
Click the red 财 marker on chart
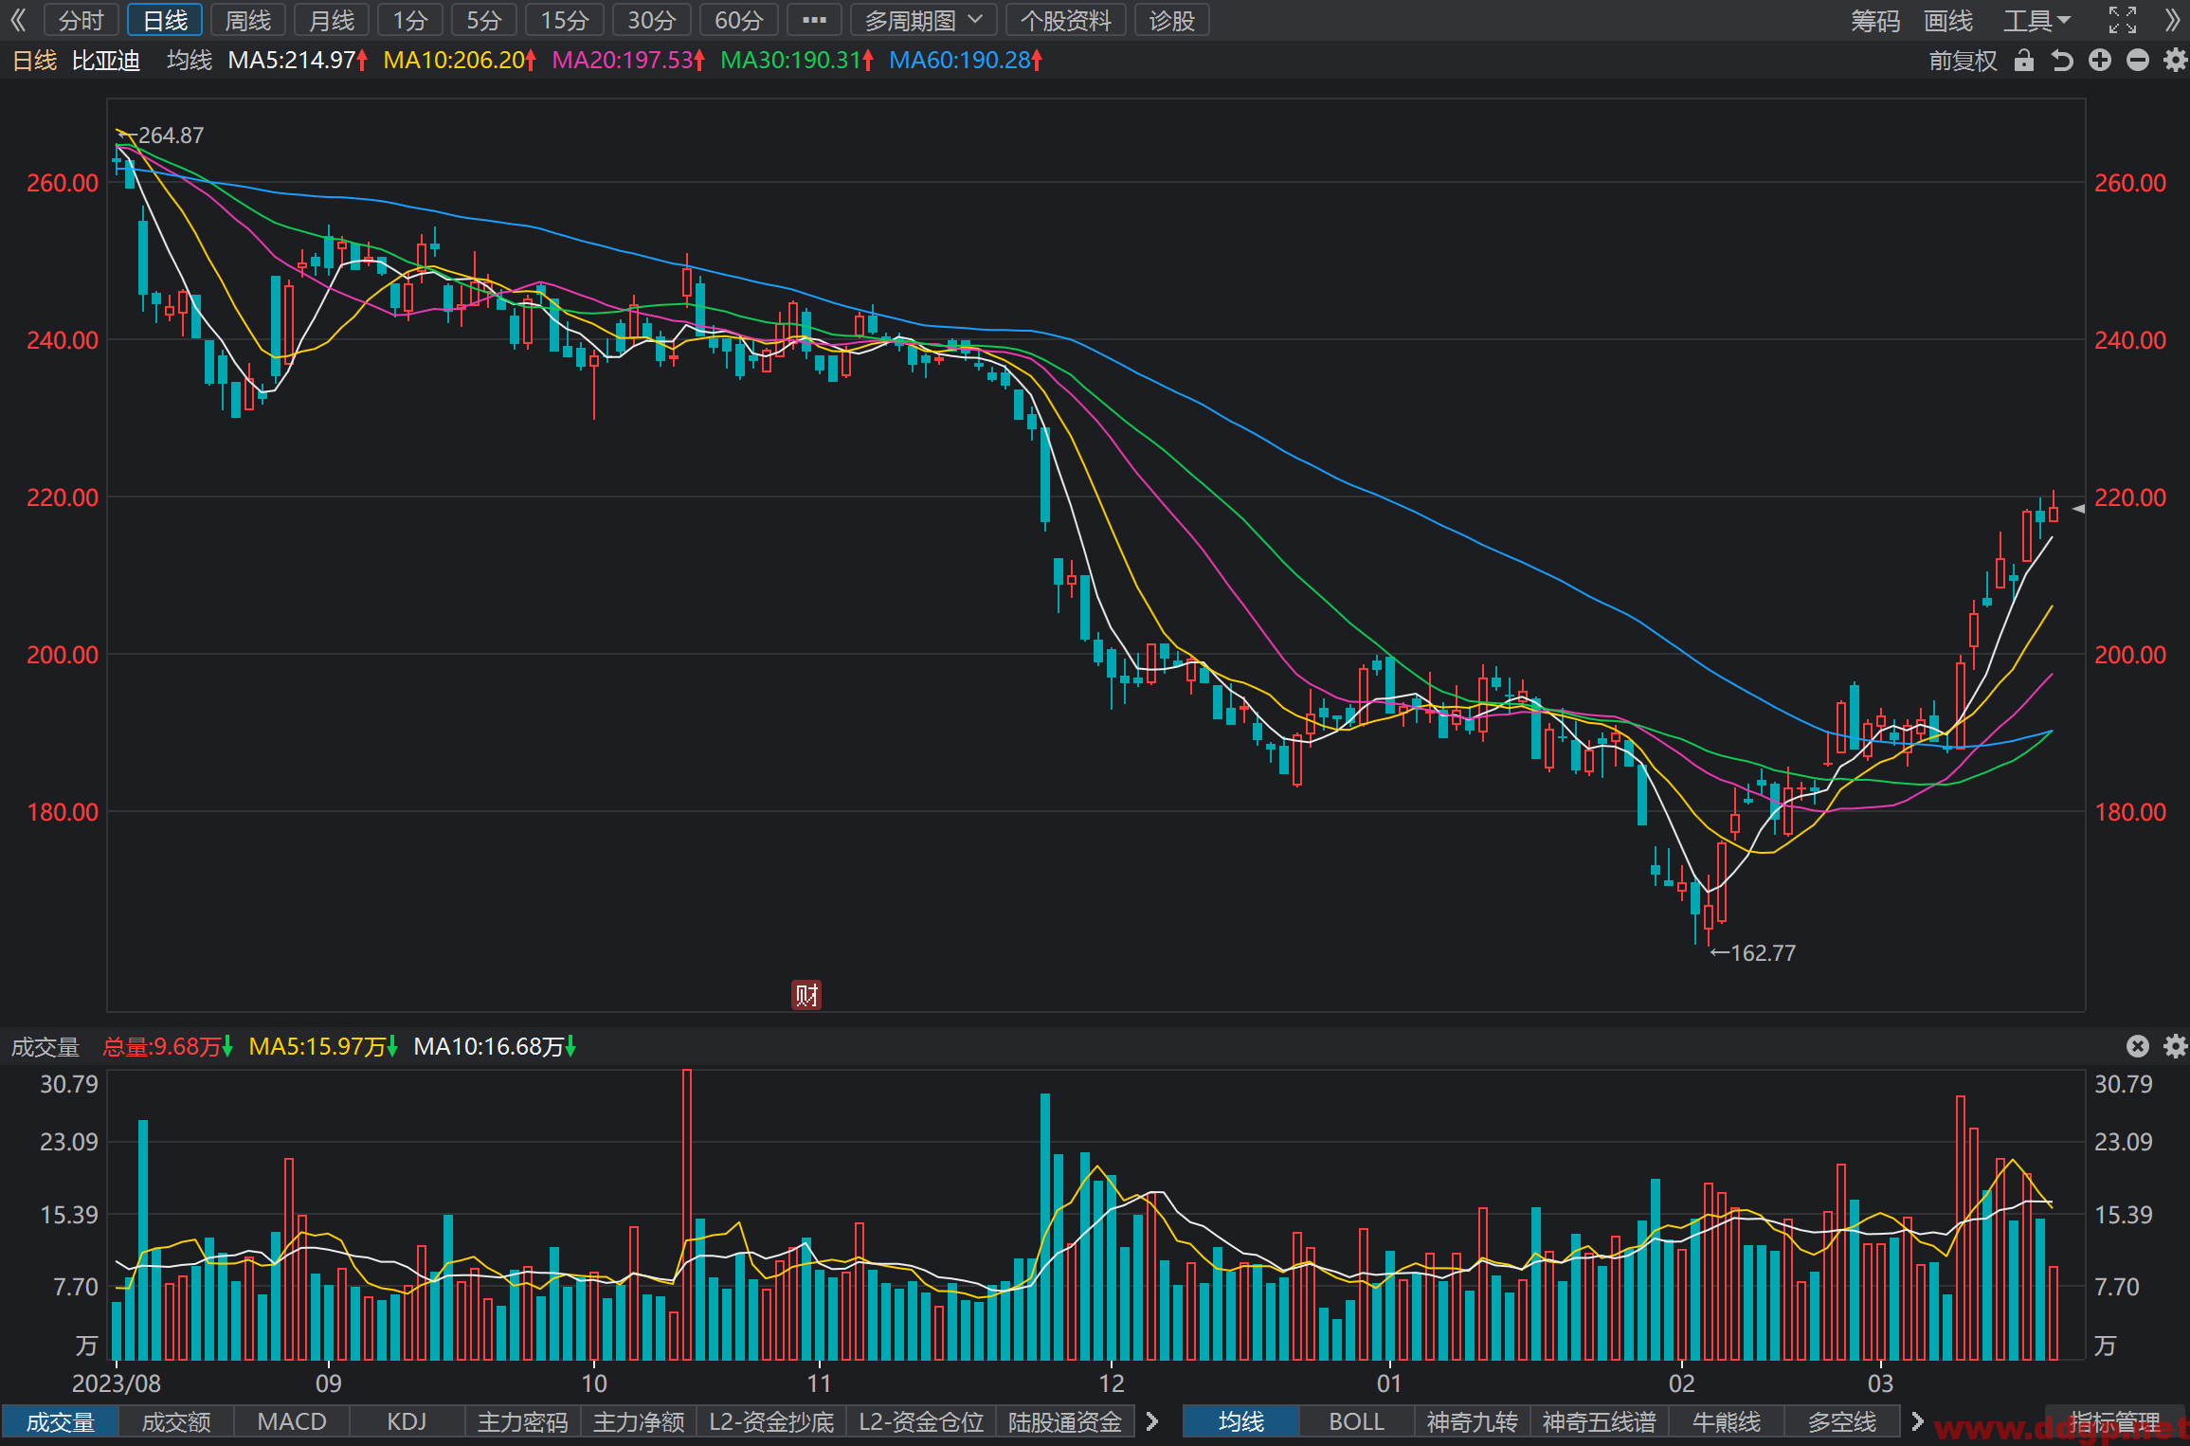(x=806, y=995)
